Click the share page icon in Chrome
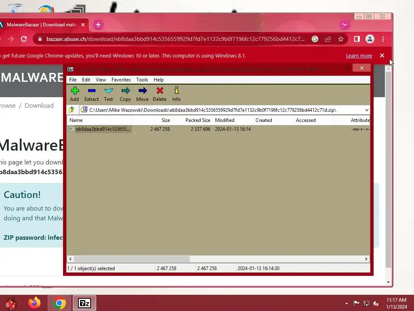 tap(328, 39)
